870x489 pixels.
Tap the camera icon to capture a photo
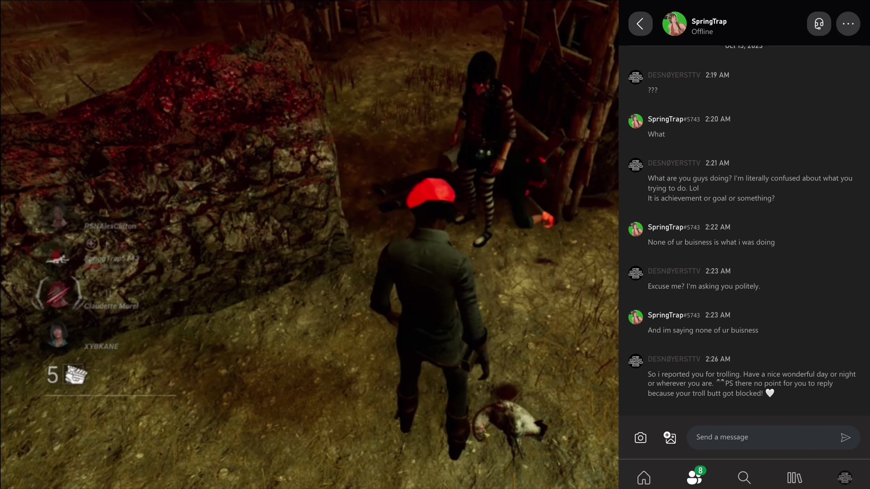tap(640, 437)
